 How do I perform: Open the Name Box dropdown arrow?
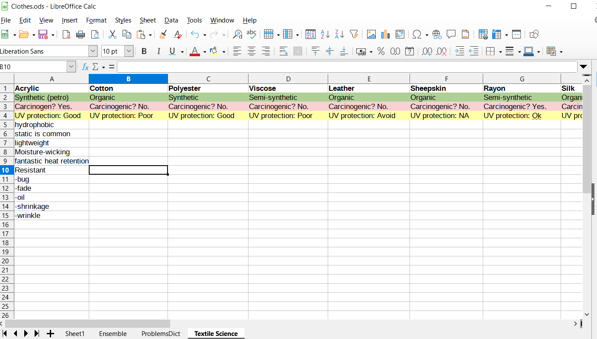pos(71,67)
